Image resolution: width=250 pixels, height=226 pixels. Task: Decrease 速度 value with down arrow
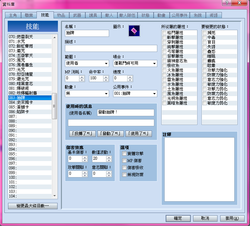coord(130,80)
